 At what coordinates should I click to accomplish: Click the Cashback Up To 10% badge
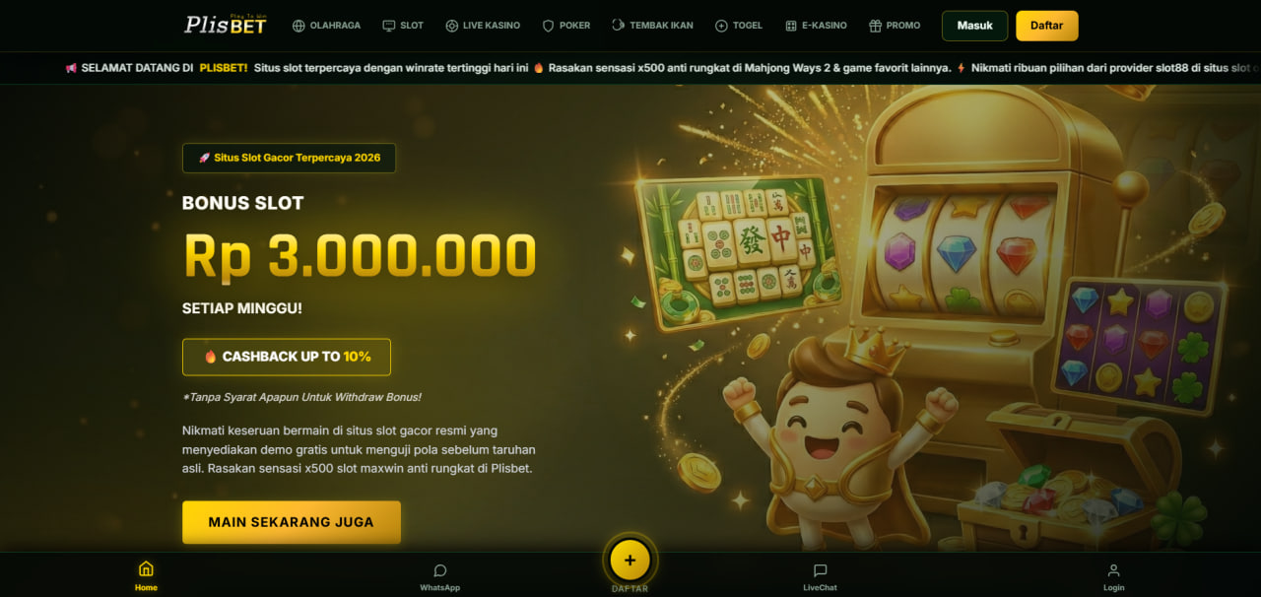[x=287, y=357]
